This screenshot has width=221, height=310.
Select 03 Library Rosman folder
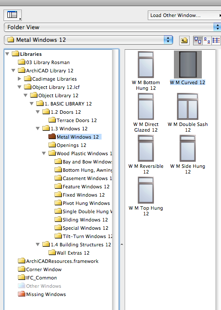point(44,62)
